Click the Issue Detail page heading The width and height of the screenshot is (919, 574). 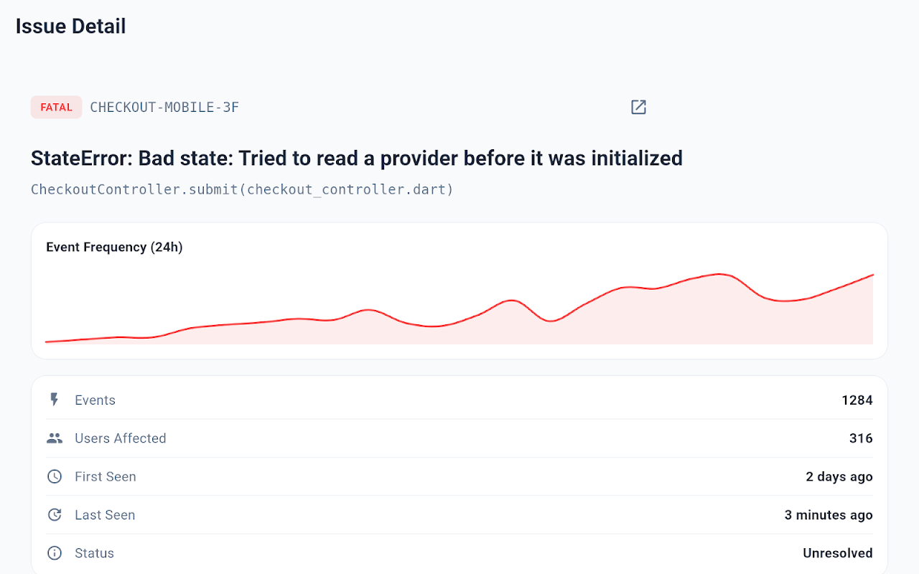click(71, 27)
